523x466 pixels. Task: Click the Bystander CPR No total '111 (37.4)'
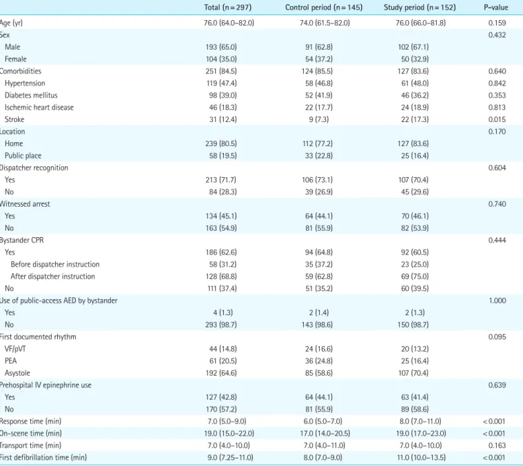click(x=222, y=289)
